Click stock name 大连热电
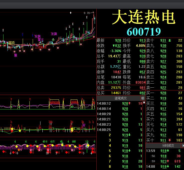Viewport: 184px width, 170px height. point(144,17)
